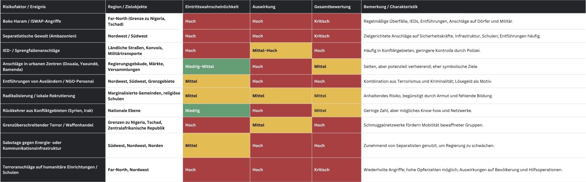This screenshot has width=586, height=182.
Task: Click the 'IED- / Sprengfallenanschläge' row label
Action: 31,50
